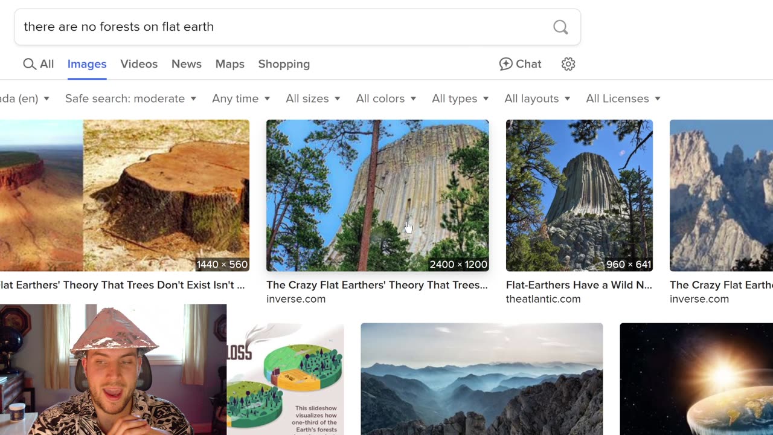Expand the All sizes filter
Image resolution: width=773 pixels, height=435 pixels.
(313, 98)
